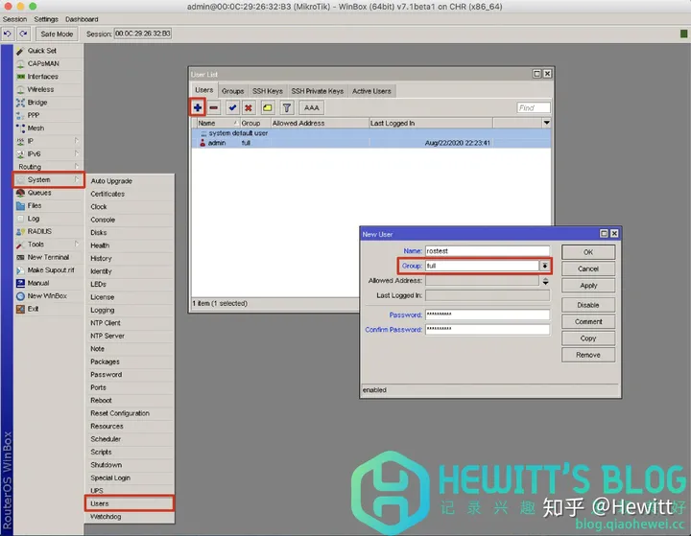
Task: Select Watchdog in System submenu
Action: [x=130, y=517]
